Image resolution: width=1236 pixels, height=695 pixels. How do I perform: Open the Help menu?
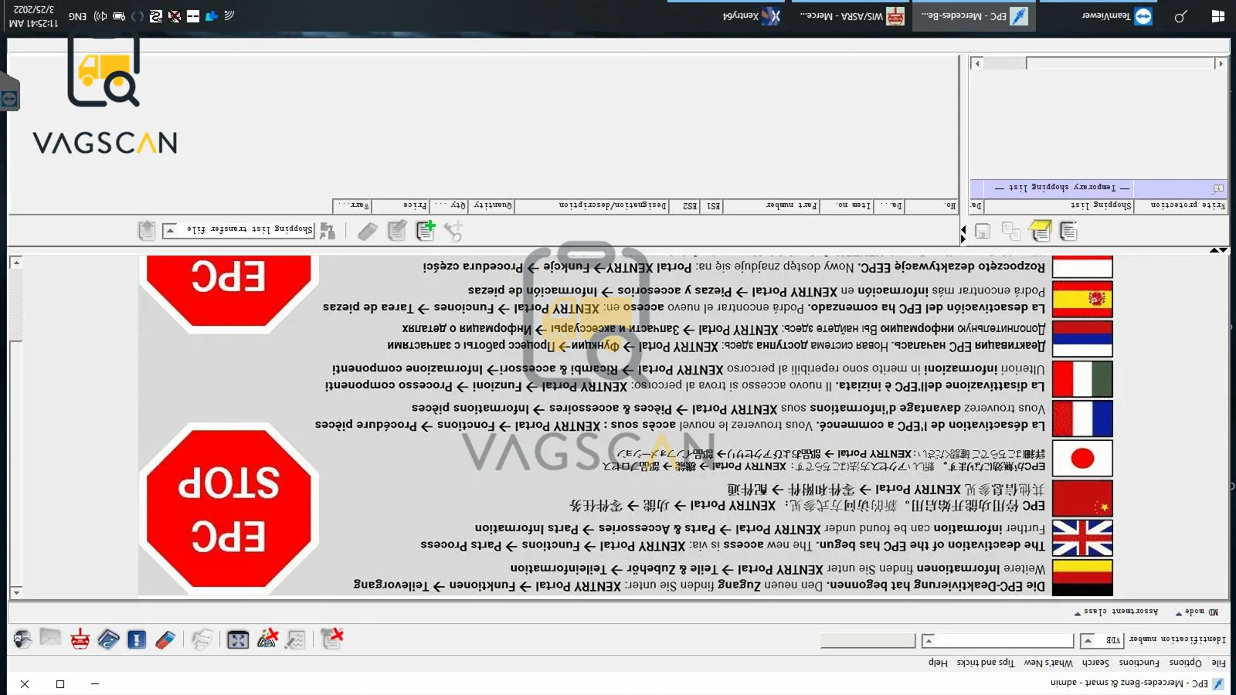pyautogui.click(x=938, y=663)
